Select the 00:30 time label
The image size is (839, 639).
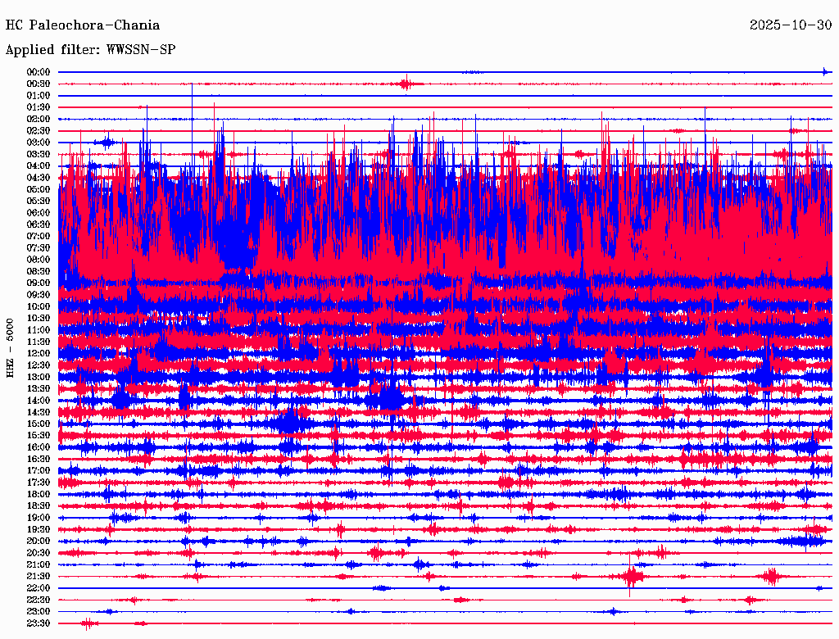(x=39, y=84)
